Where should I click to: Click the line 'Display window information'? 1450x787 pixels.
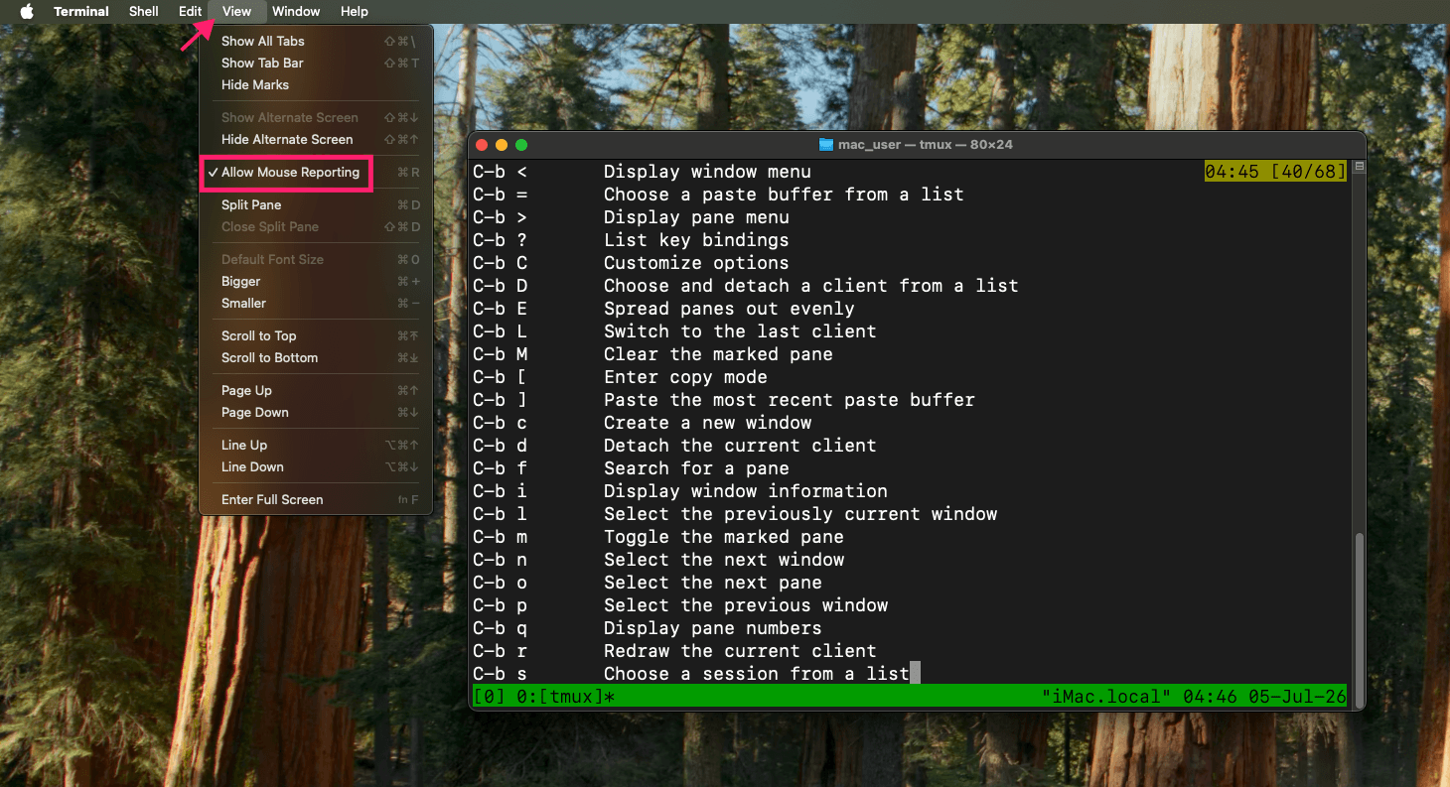[746, 491]
